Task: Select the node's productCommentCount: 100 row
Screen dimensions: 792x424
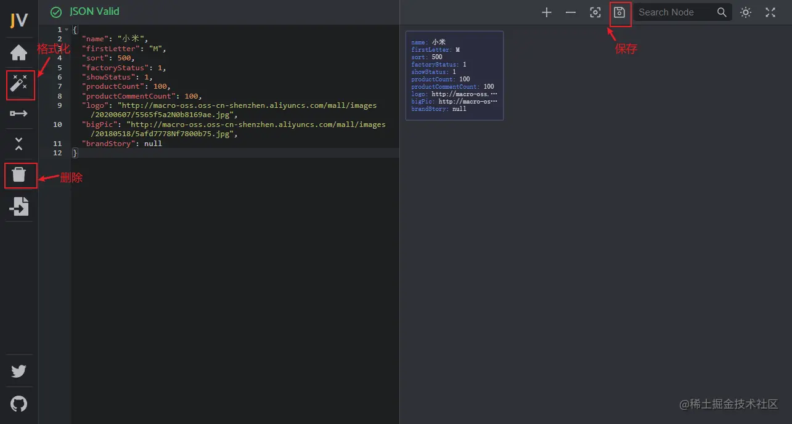Action: pos(452,87)
